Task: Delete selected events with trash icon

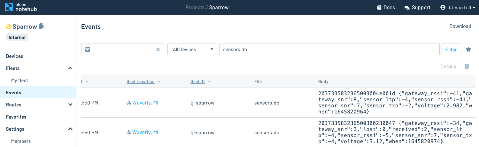Action: point(467,66)
